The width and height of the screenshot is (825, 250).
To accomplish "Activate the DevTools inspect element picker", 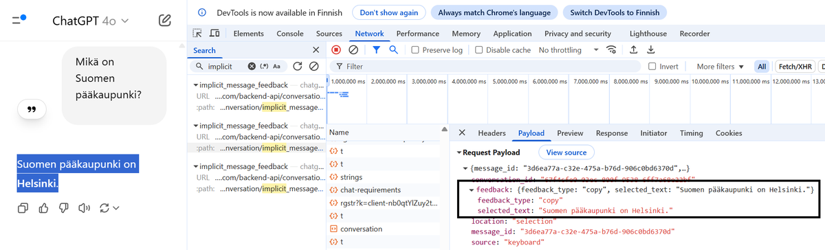I will pyautogui.click(x=198, y=33).
